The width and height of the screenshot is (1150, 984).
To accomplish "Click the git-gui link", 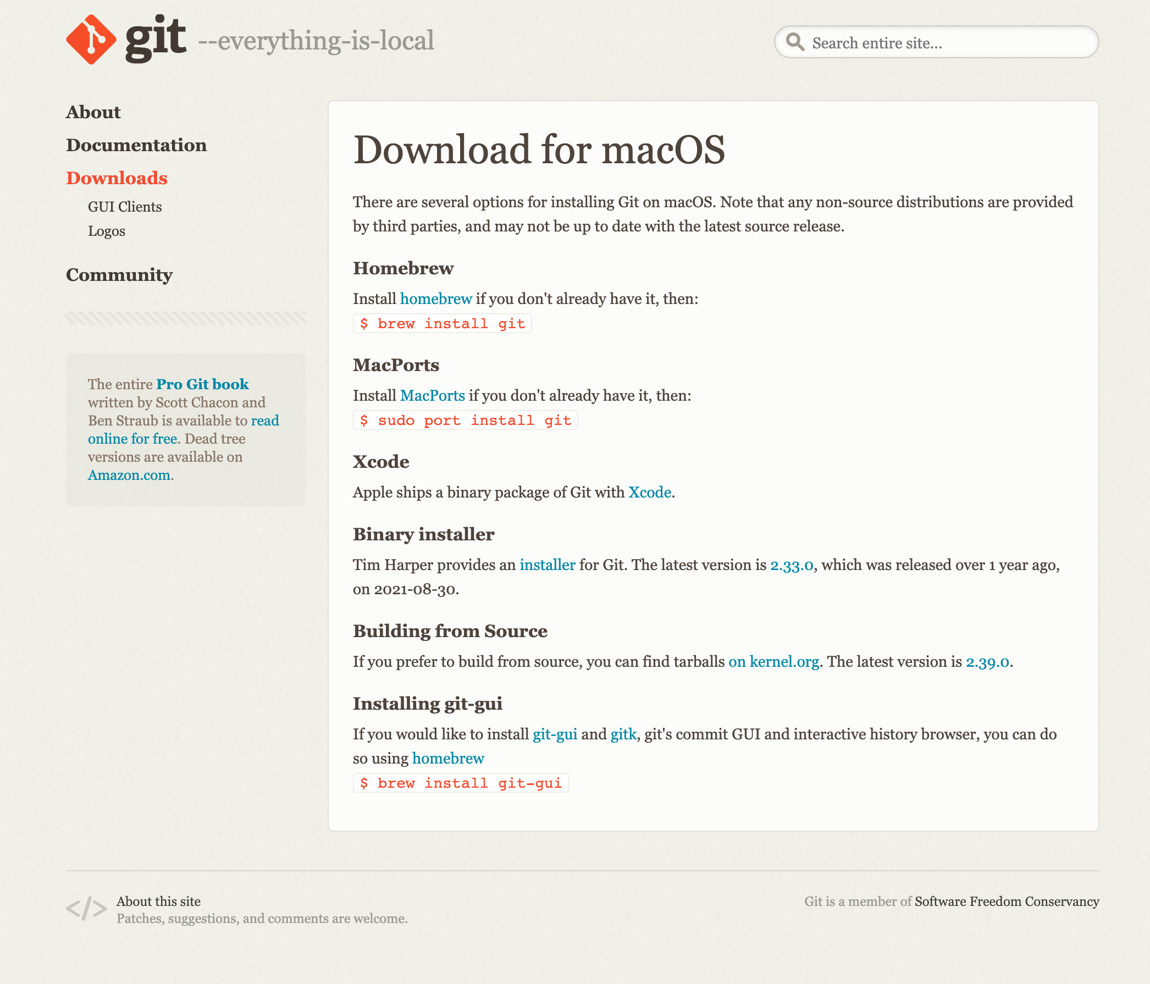I will coord(555,735).
